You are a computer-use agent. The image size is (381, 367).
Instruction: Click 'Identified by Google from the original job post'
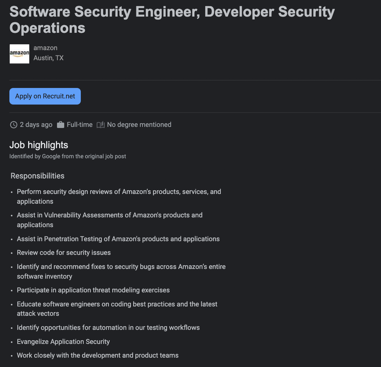coord(67,156)
